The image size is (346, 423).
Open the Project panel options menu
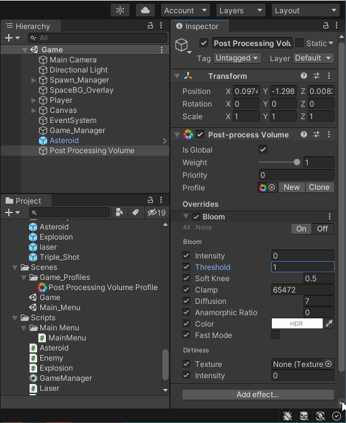(x=161, y=200)
